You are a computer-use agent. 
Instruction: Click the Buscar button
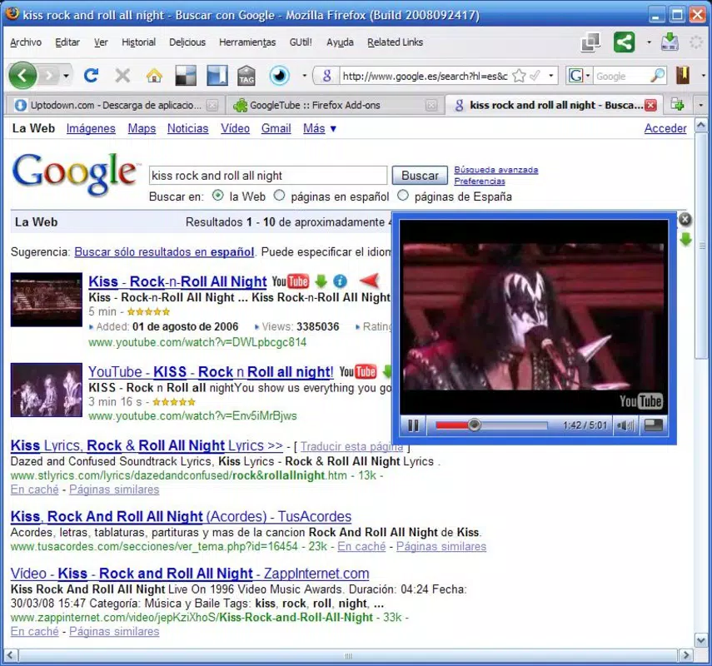coord(420,175)
